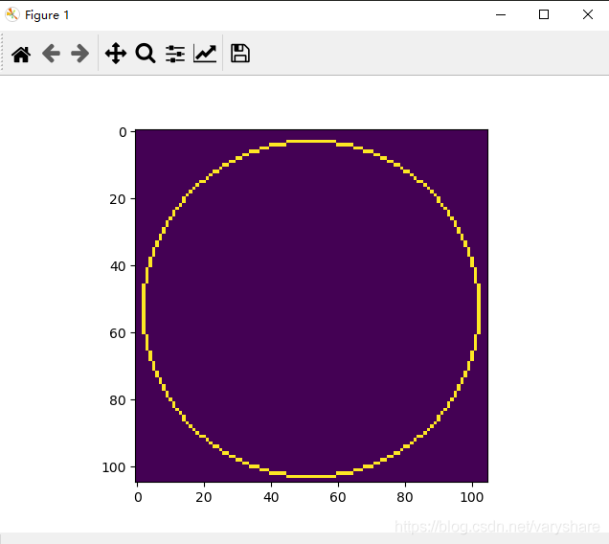The width and height of the screenshot is (609, 544).
Task: Select the Zoom to rectangle magnifier
Action: click(146, 54)
